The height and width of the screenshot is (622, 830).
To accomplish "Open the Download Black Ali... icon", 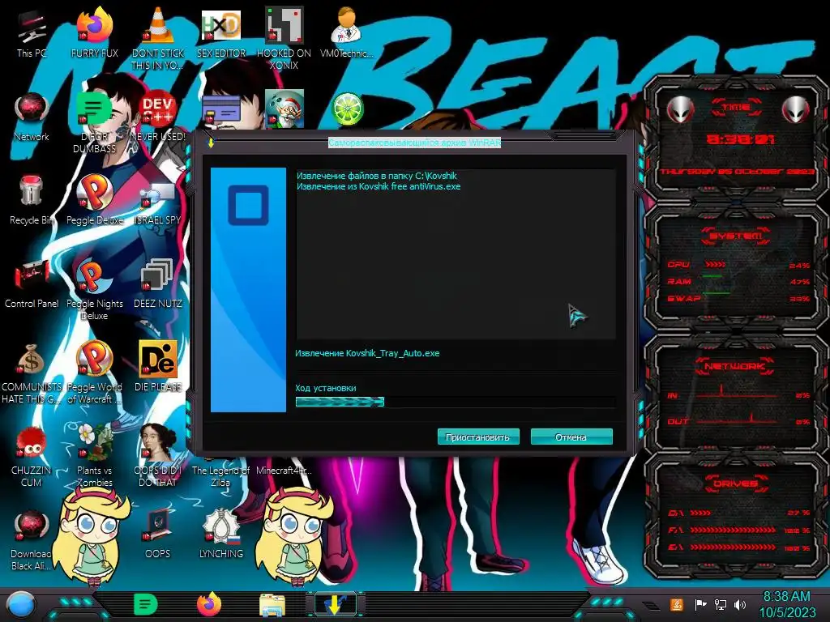I will 32,540.
